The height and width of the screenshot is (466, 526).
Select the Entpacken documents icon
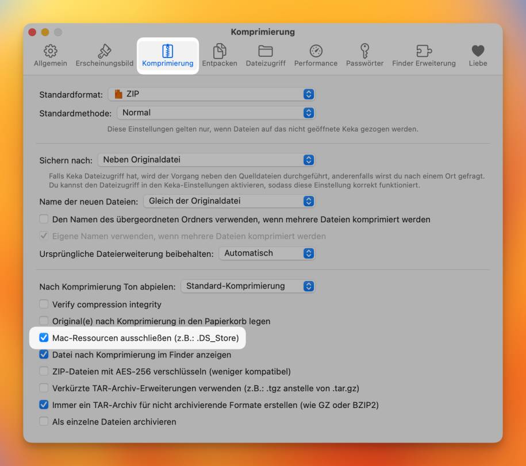(x=220, y=51)
